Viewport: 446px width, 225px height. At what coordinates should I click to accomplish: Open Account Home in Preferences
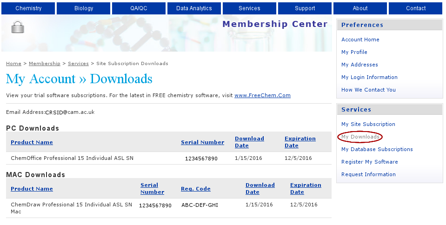coord(360,40)
